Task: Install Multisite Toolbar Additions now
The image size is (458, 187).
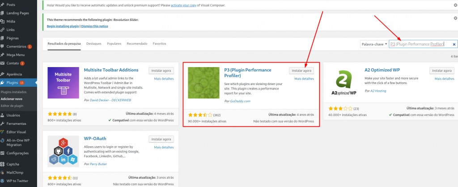Action: click(161, 71)
